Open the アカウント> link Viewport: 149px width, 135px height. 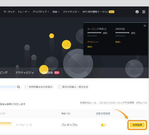(93, 42)
